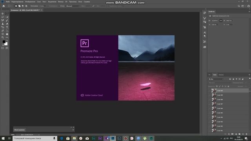The height and width of the screenshot is (141, 251).
Task: Close the Безымянный-1 document tab
Action: 42,10
